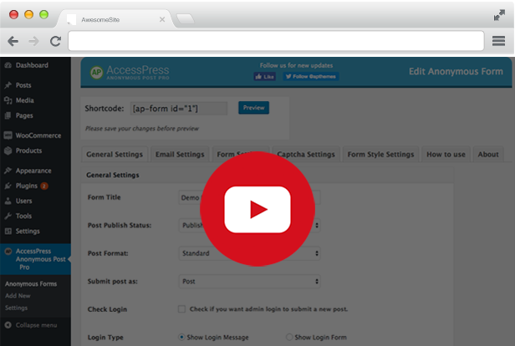Screen dimensions: 515x346
Task: Open Plugins in the sidebar
Action: (x=27, y=186)
